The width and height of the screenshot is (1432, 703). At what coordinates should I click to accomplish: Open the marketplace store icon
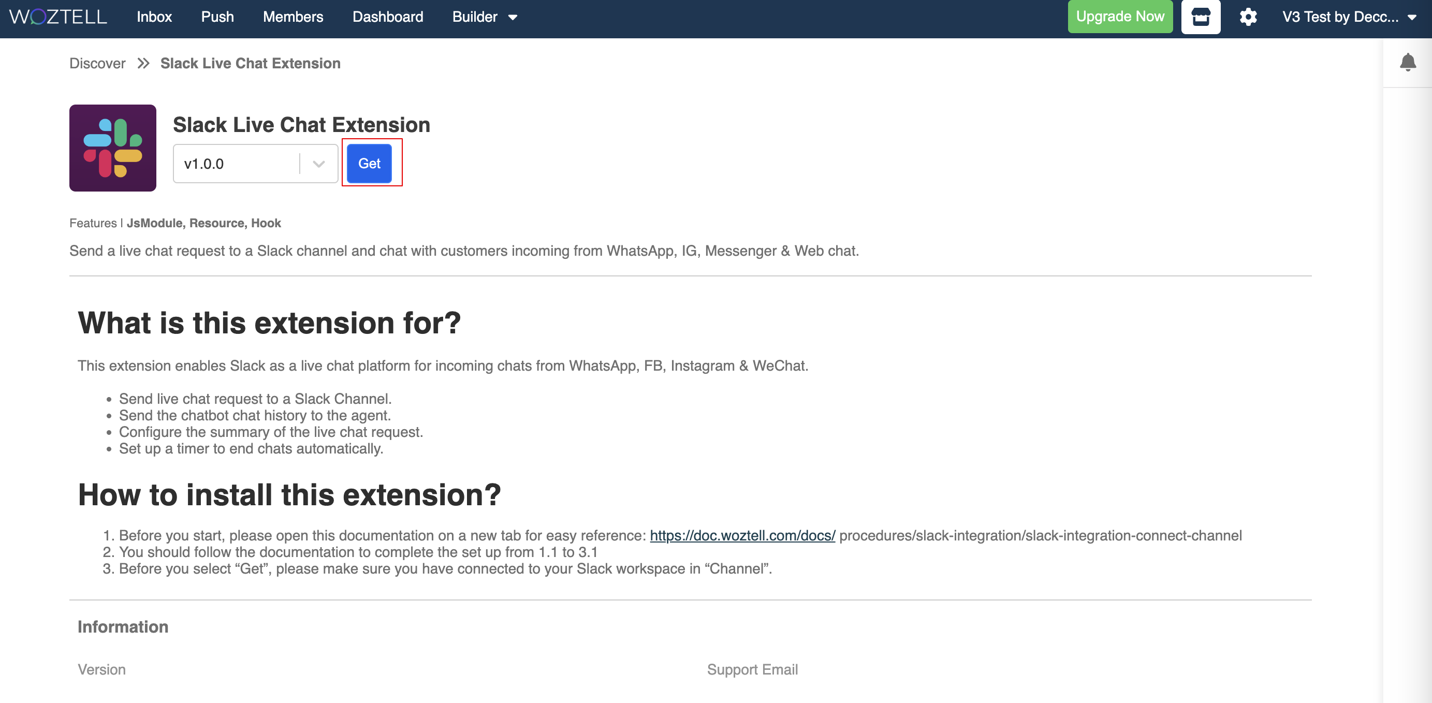point(1200,17)
